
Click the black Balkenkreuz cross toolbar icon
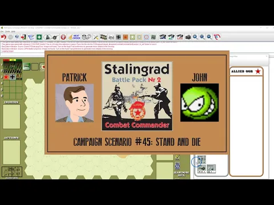119,37
